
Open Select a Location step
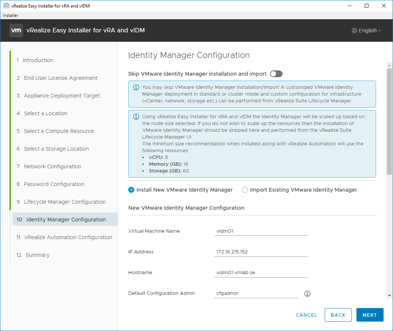(42, 113)
